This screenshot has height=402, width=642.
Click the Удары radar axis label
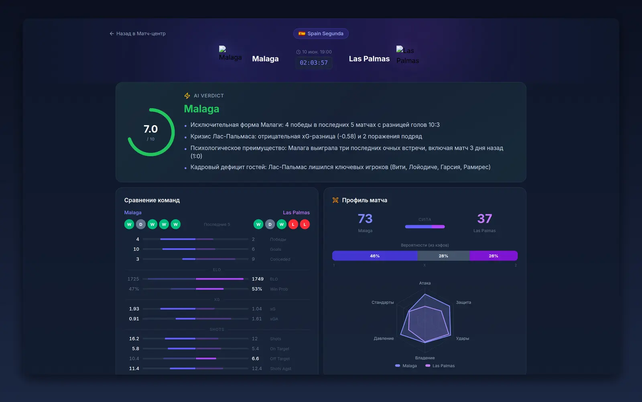coord(463,339)
